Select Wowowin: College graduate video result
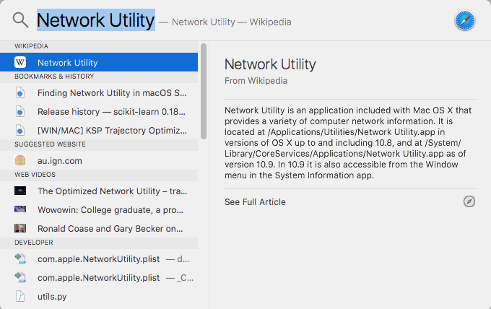The height and width of the screenshot is (309, 491). [99, 210]
